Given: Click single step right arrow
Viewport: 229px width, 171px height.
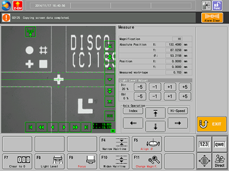Looking at the screenshot, I should 64,127.
